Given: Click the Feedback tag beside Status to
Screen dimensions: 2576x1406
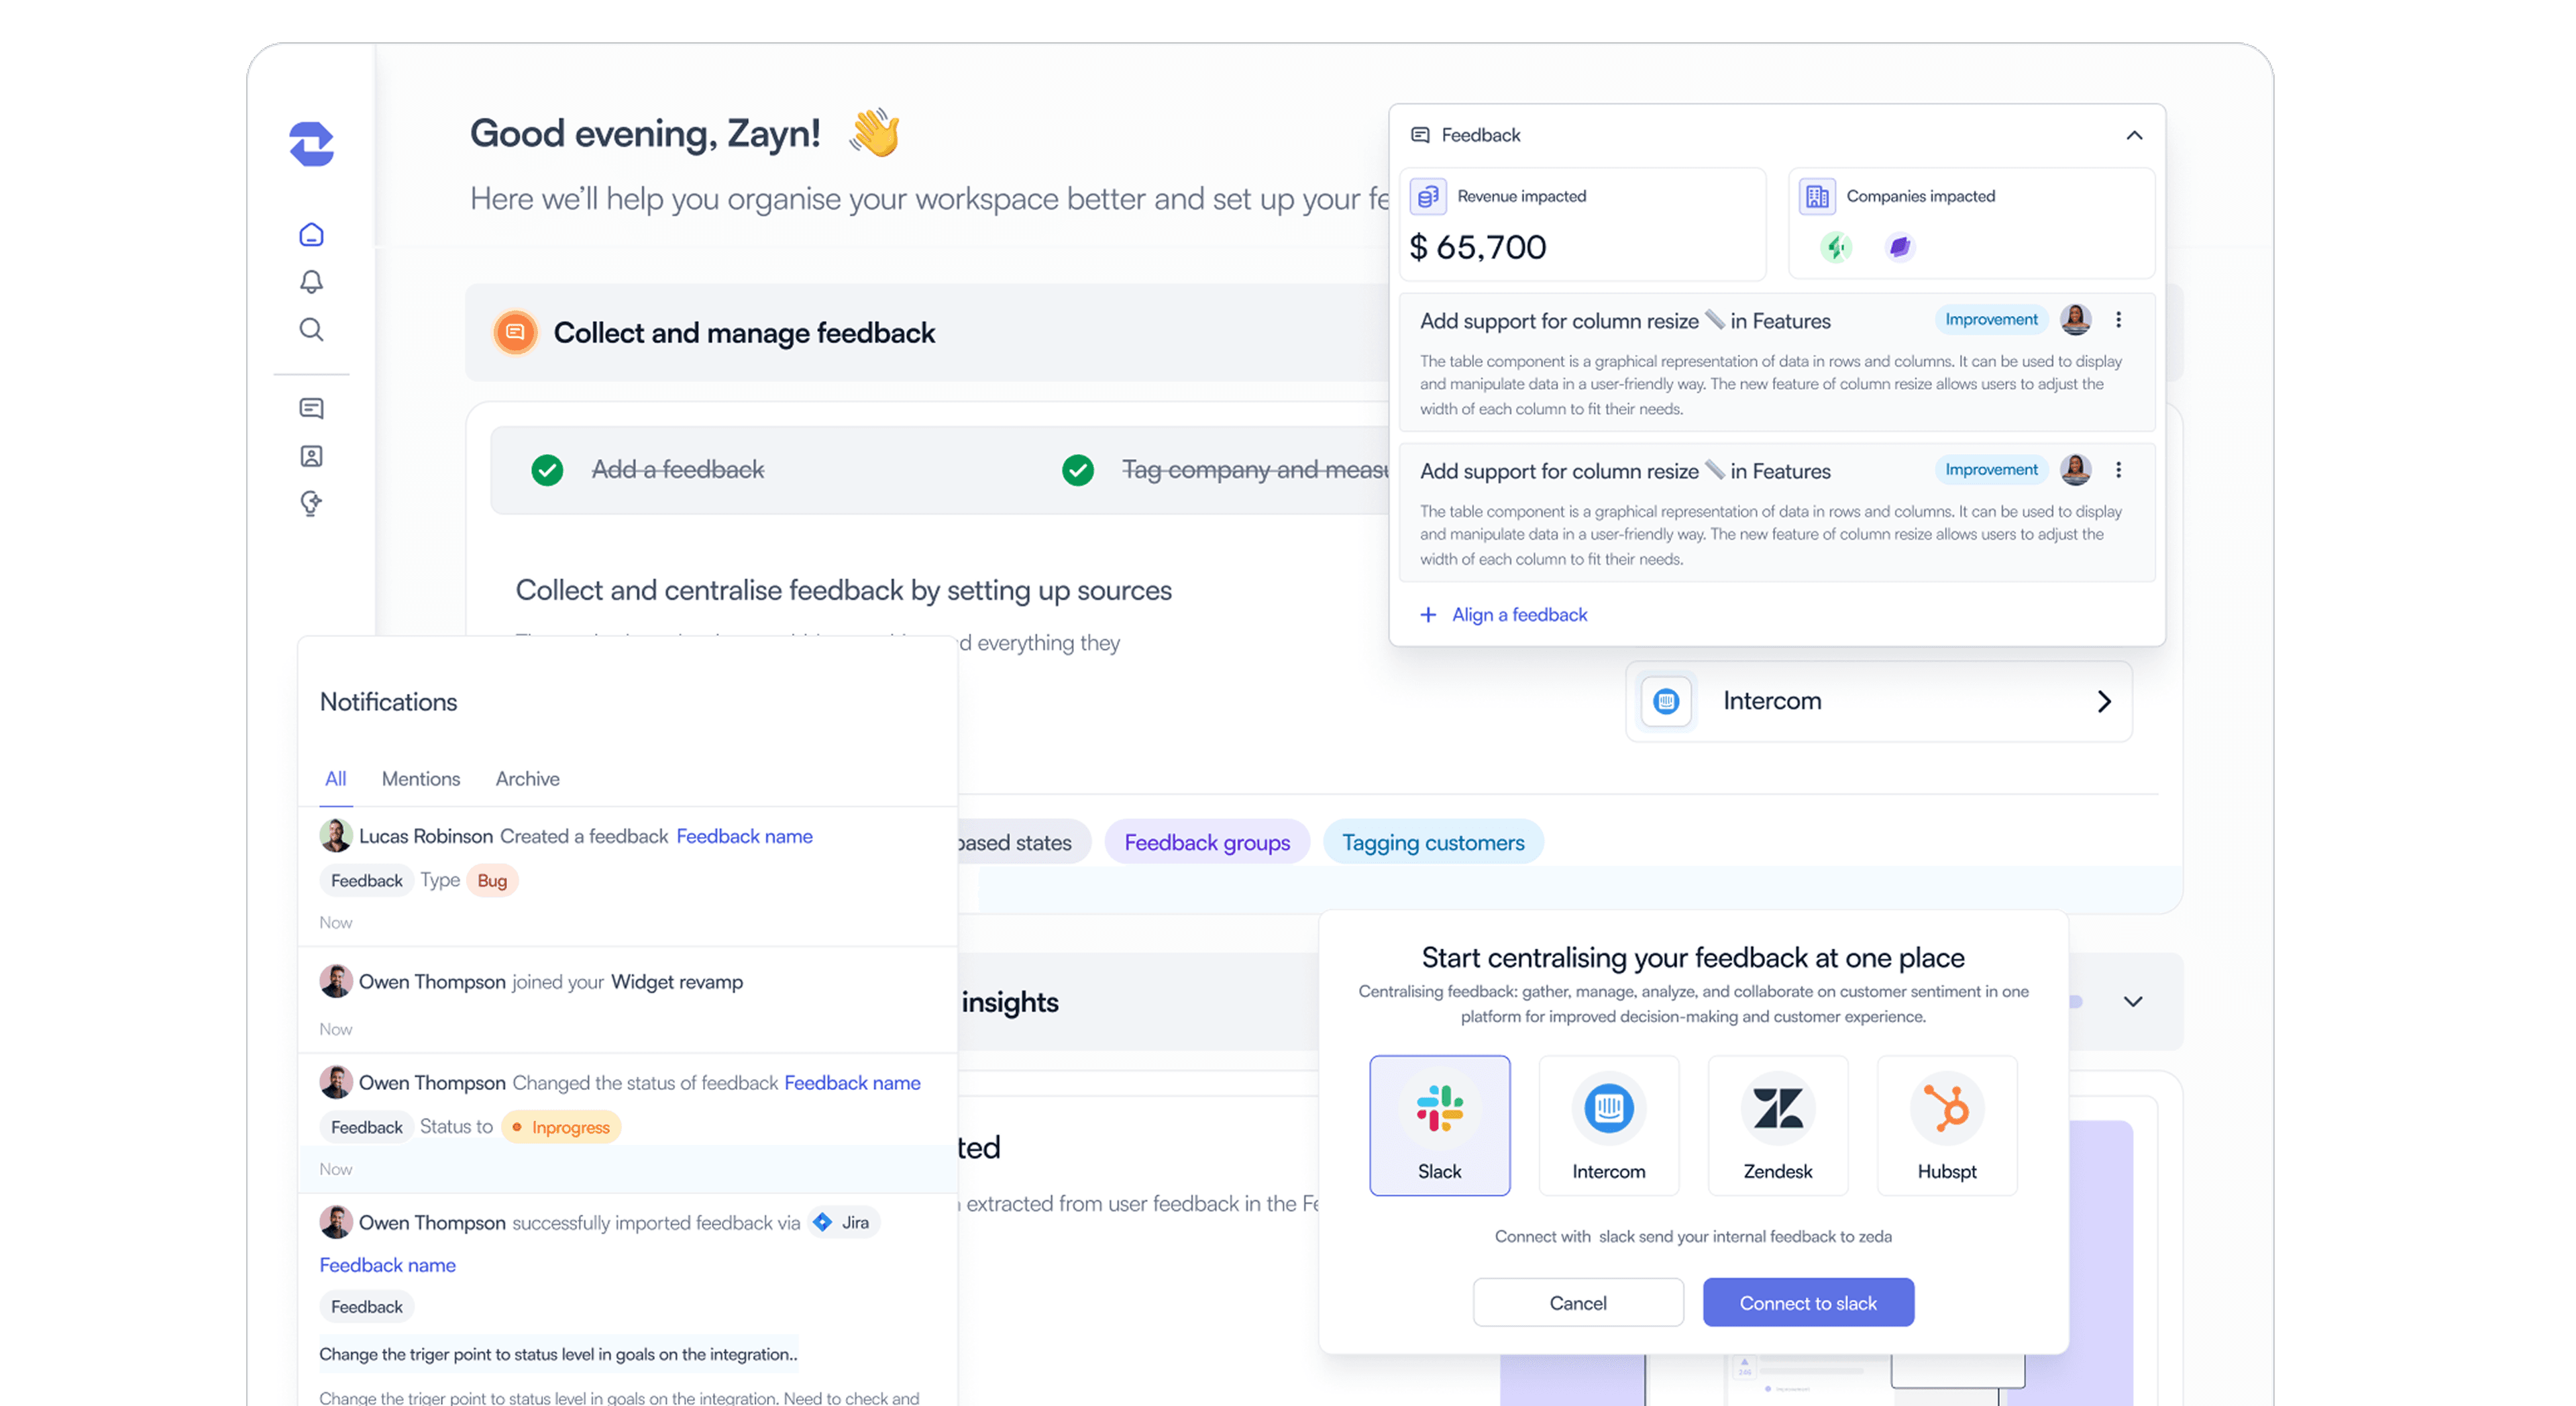Looking at the screenshot, I should tap(366, 1127).
